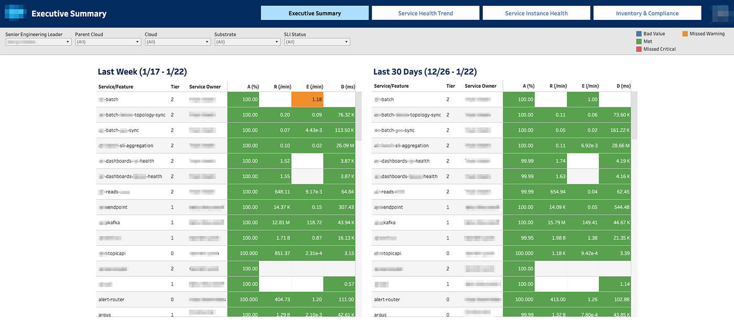The image size is (734, 328).
Task: Go to the Inventory & Compliance tab
Action: [x=647, y=13]
